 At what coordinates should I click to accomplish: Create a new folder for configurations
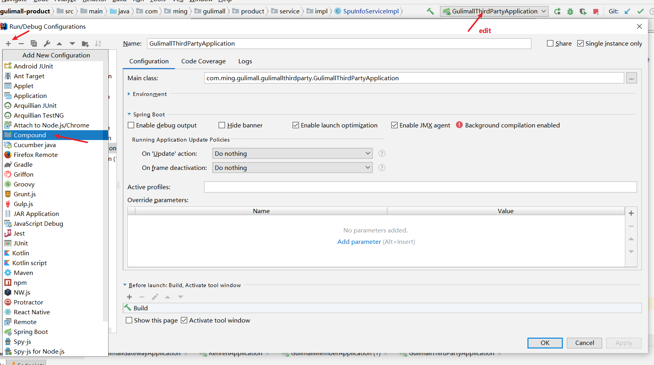point(85,44)
